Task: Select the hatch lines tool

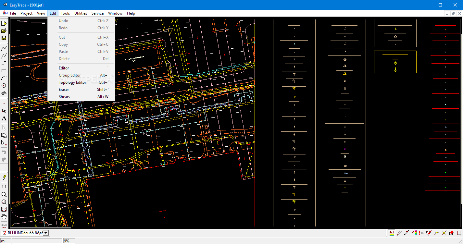Action: (x=4, y=93)
